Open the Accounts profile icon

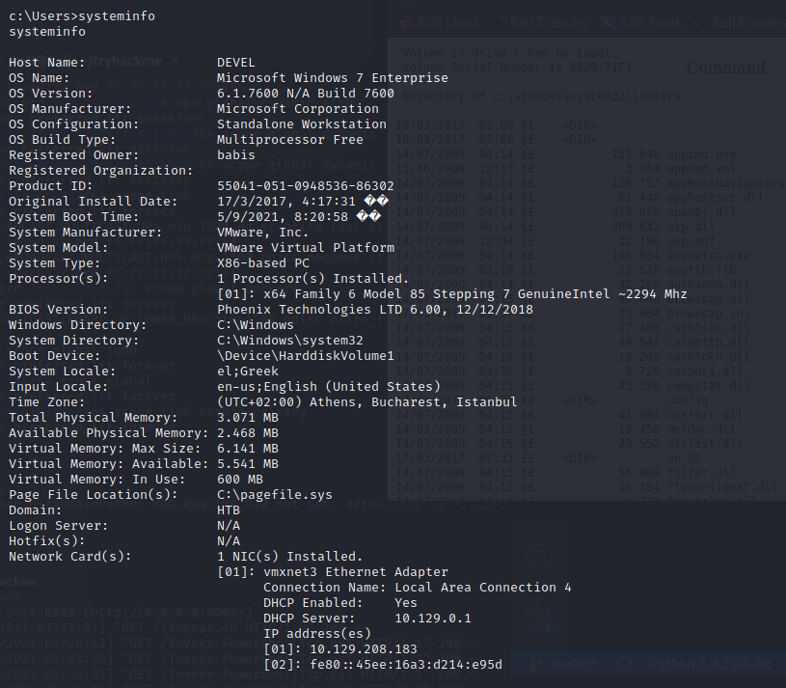point(540,556)
